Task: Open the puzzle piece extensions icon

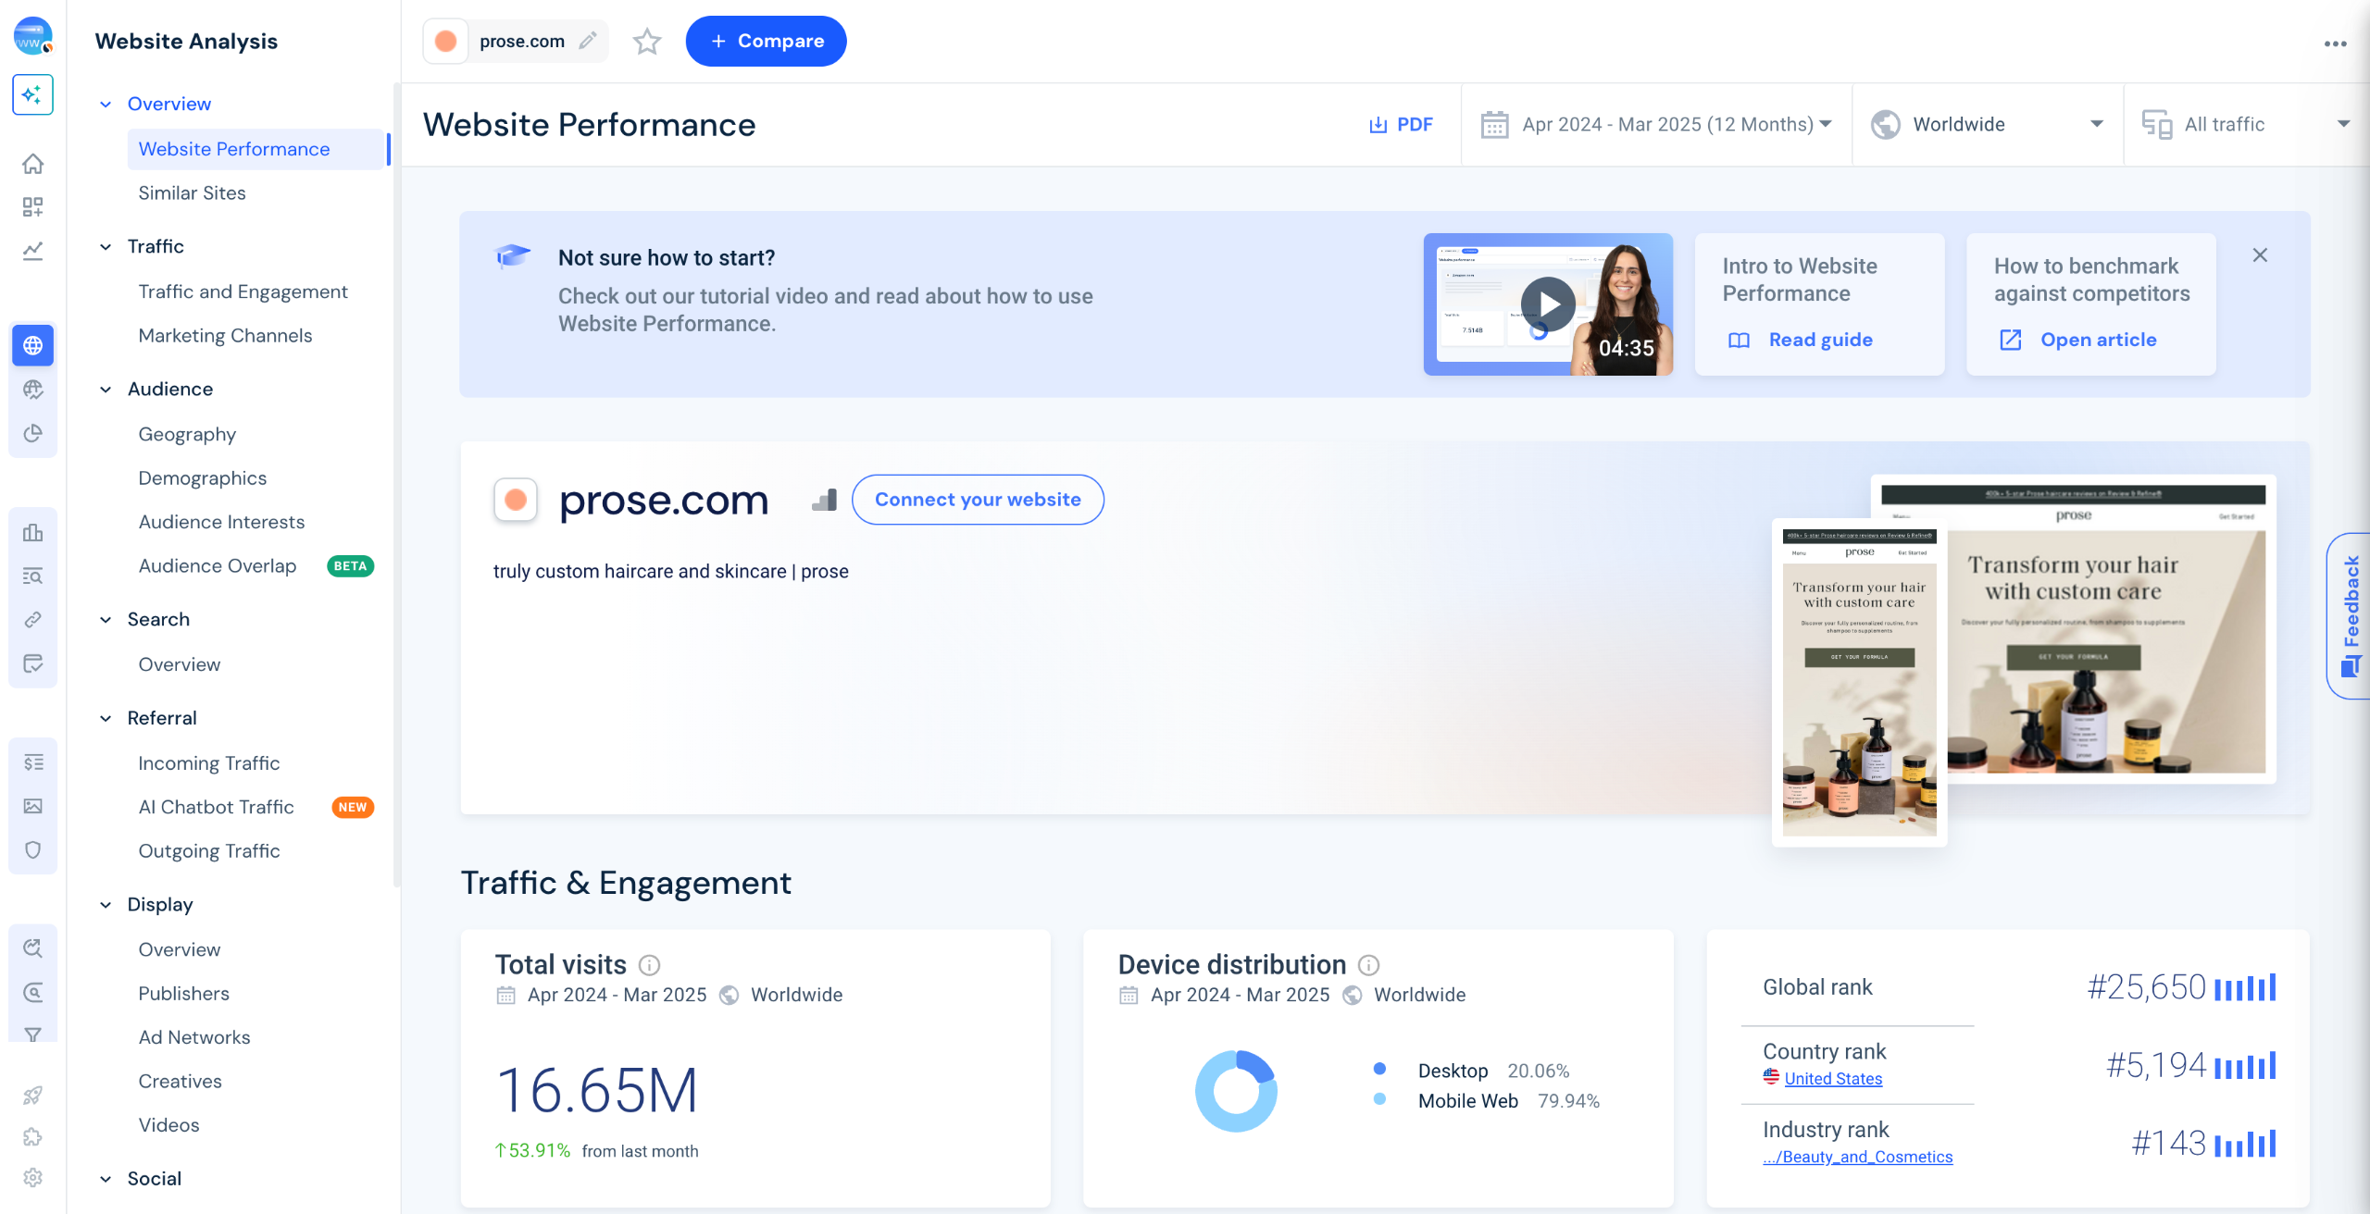Action: point(32,1137)
